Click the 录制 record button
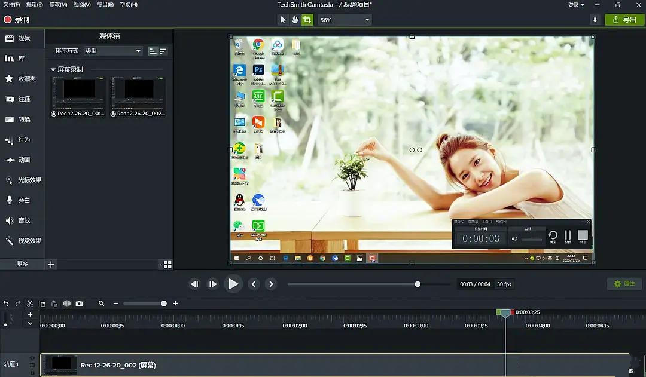Image resolution: width=646 pixels, height=377 pixels. (x=17, y=19)
